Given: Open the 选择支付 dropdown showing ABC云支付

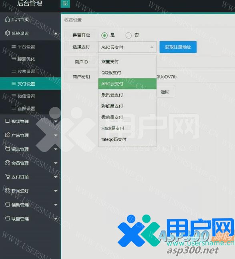Looking at the screenshot, I should (x=127, y=47).
